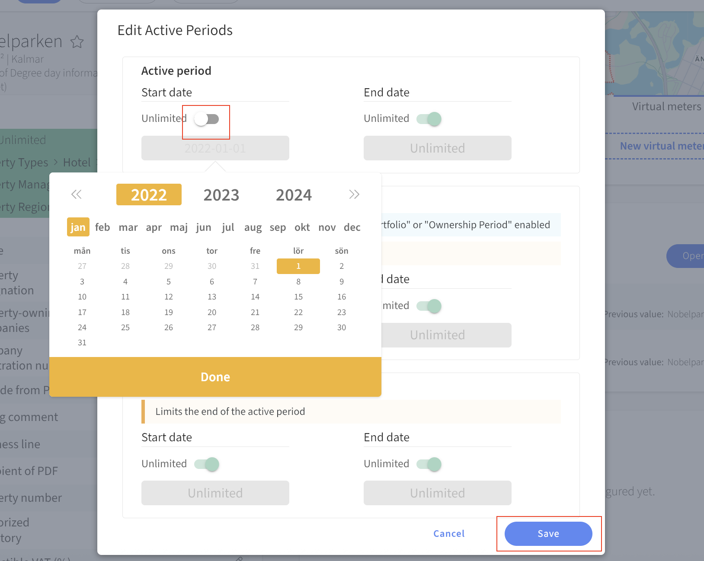Toggle the Active period Start date Unlimited switch
This screenshot has width=704, height=561.
207,119
